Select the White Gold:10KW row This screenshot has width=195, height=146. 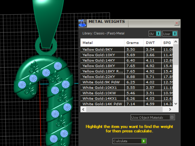click(x=127, y=93)
